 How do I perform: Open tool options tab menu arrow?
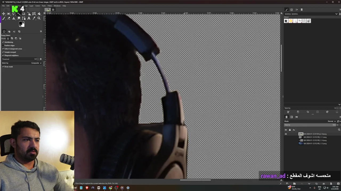[41, 31]
